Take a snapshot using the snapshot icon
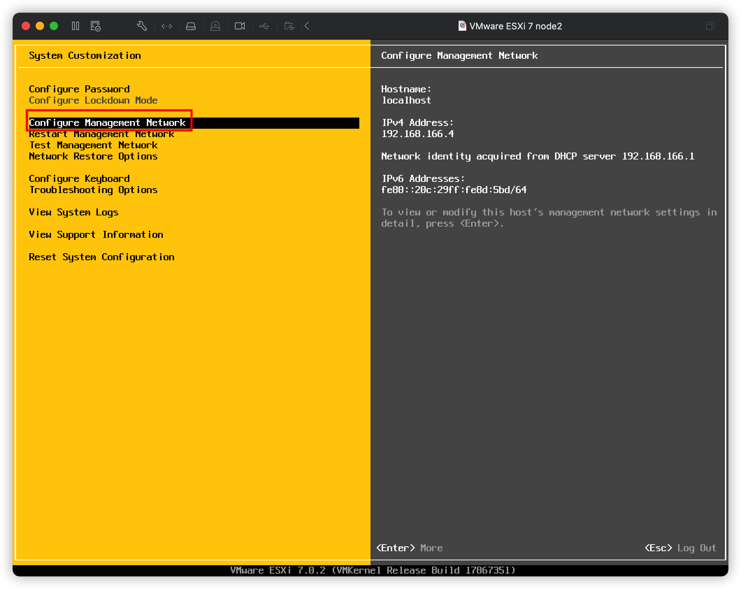Viewport: 741px width, 589px height. pyautogui.click(x=95, y=26)
